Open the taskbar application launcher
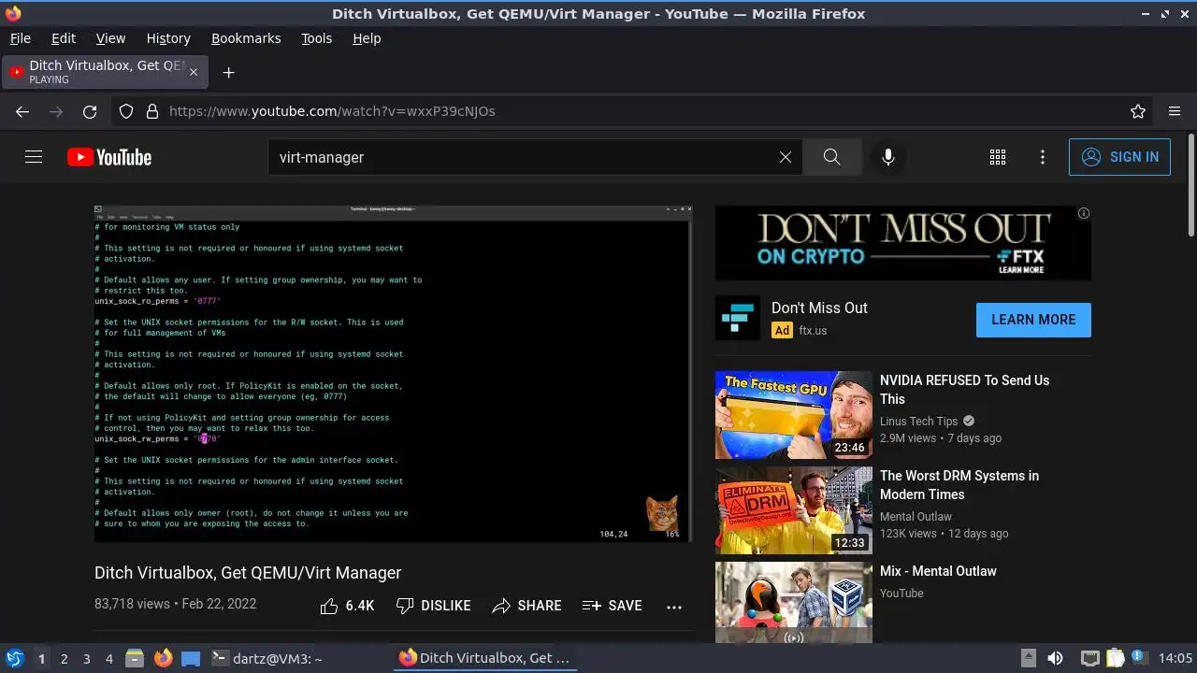Viewport: 1197px width, 673px height. coord(15,658)
